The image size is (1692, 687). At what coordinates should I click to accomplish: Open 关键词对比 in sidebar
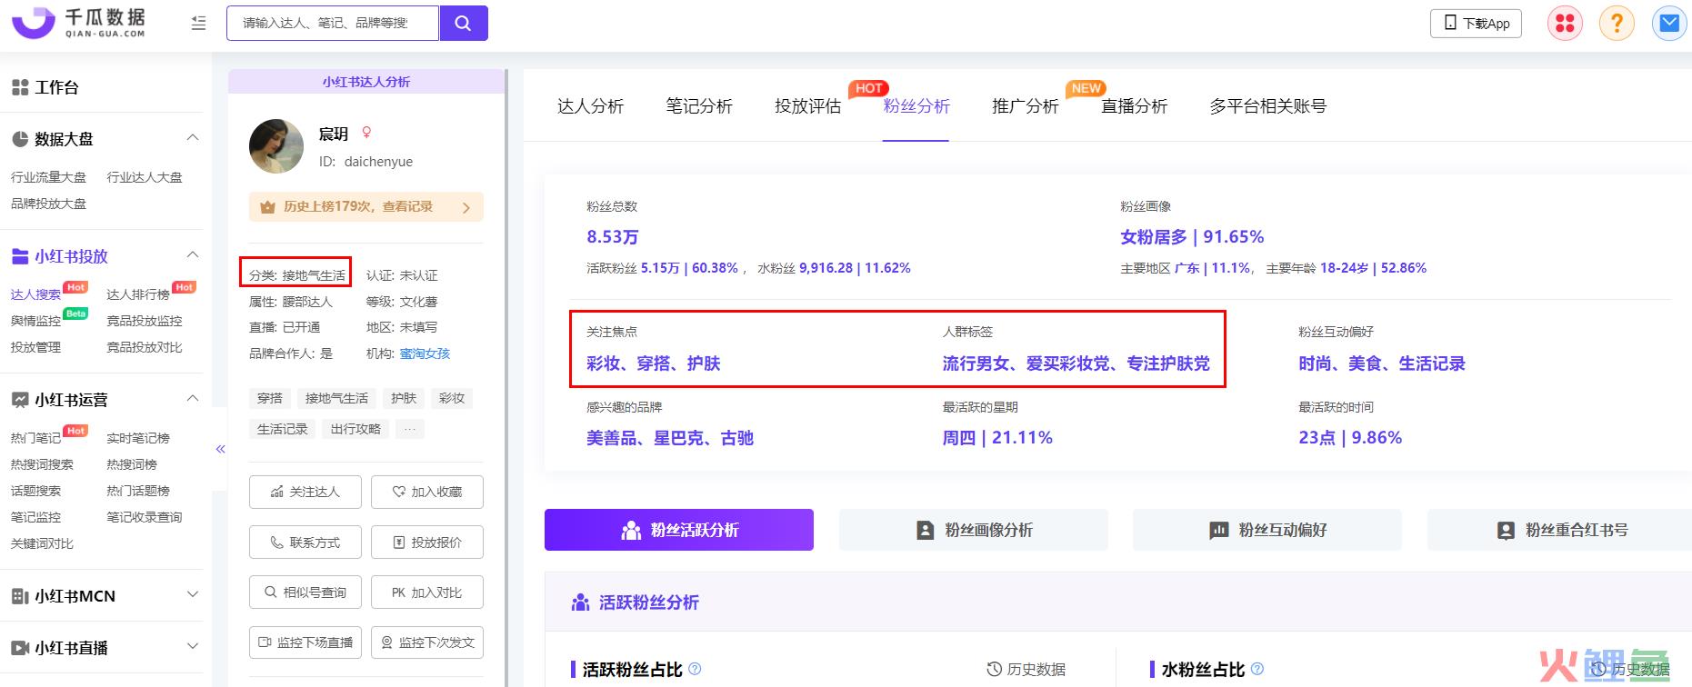tap(42, 543)
